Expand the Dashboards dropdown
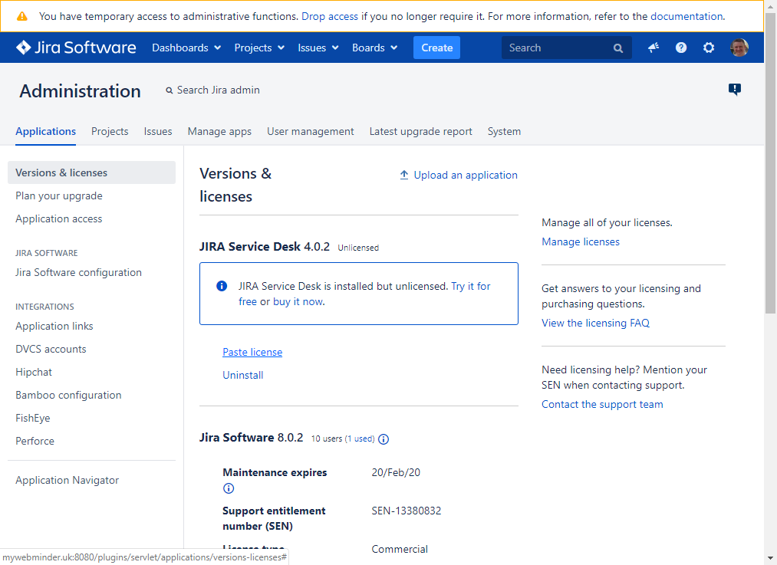Image resolution: width=777 pixels, height=565 pixels. pyautogui.click(x=186, y=48)
